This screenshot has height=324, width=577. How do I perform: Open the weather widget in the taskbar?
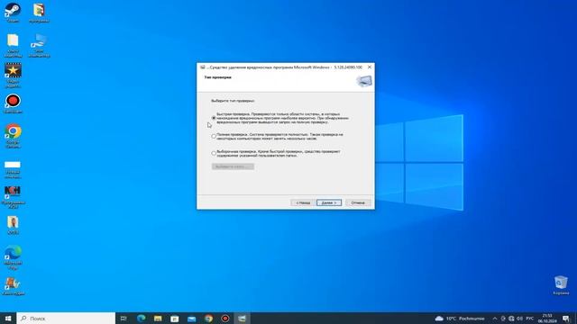[x=460, y=319]
